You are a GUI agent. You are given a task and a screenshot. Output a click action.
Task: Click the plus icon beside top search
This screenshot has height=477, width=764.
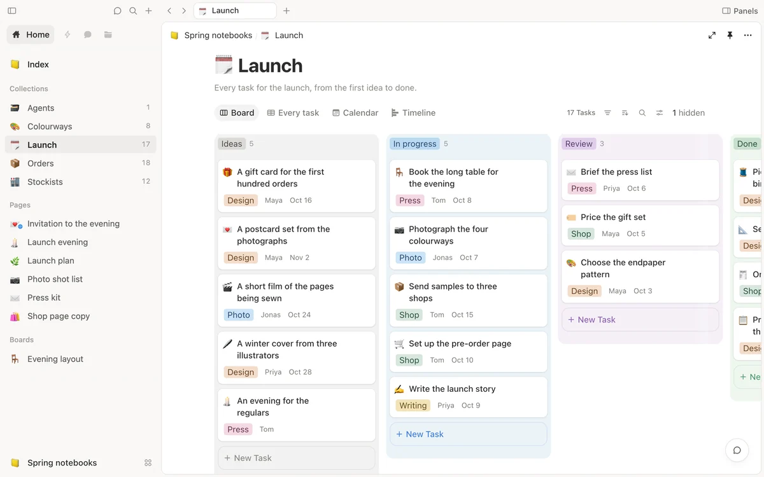148,11
